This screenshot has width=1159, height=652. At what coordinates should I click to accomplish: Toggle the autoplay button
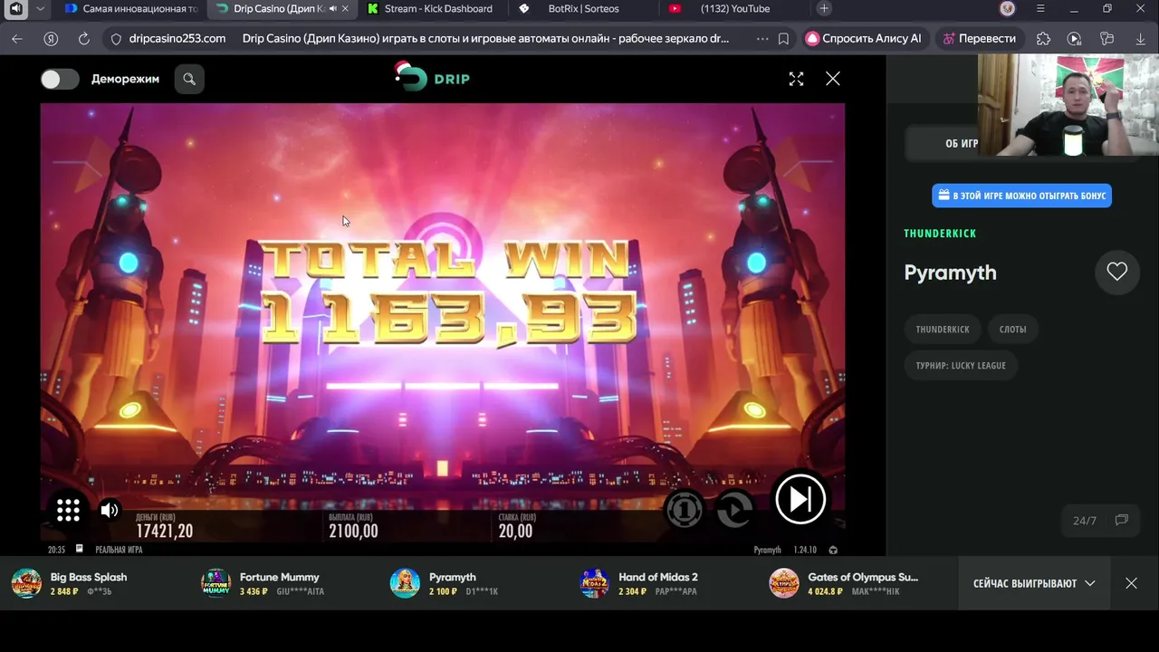(x=734, y=511)
